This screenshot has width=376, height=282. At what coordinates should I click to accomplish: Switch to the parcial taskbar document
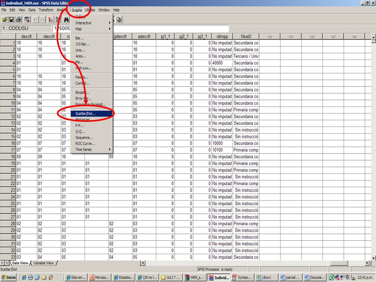(x=290, y=277)
